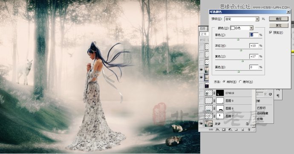Click the mask link icon of 图层 8

point(214,108)
